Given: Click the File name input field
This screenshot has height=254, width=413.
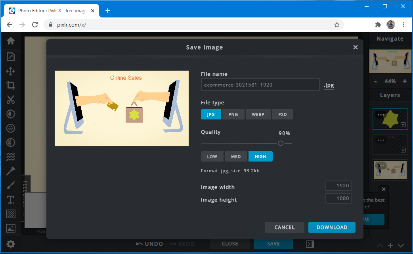Looking at the screenshot, I should (x=260, y=85).
